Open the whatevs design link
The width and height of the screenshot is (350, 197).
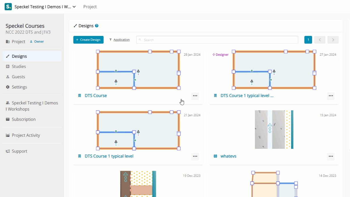(x=228, y=156)
